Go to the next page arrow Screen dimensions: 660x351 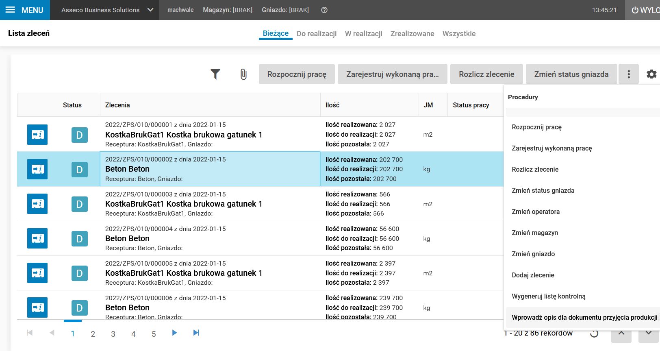coord(174,333)
